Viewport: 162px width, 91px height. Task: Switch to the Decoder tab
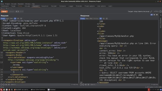coord(54,6)
